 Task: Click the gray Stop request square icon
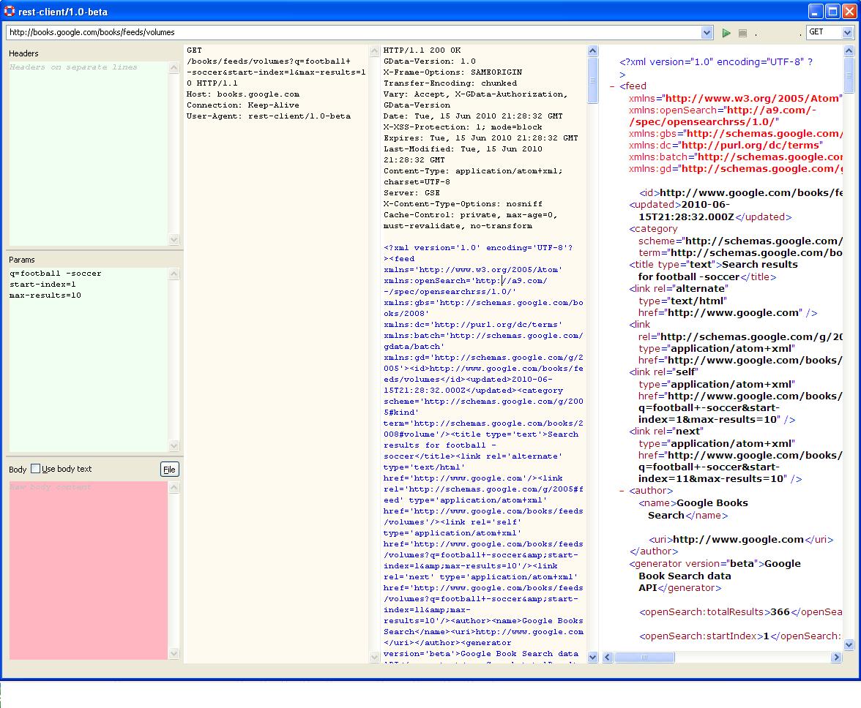(x=742, y=33)
